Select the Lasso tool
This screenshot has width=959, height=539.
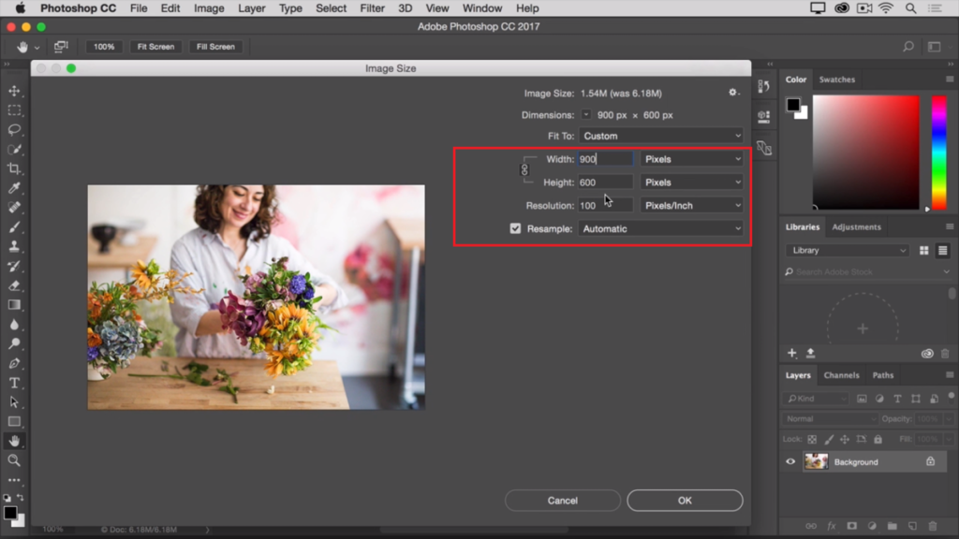[x=14, y=130]
